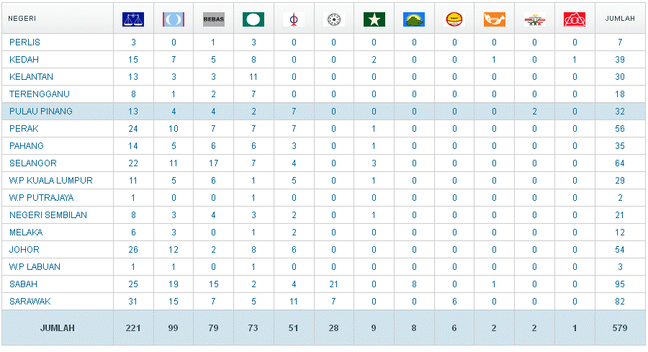Click SELANGOR's row total of 64
Screen dimensions: 648x352
click(620, 163)
